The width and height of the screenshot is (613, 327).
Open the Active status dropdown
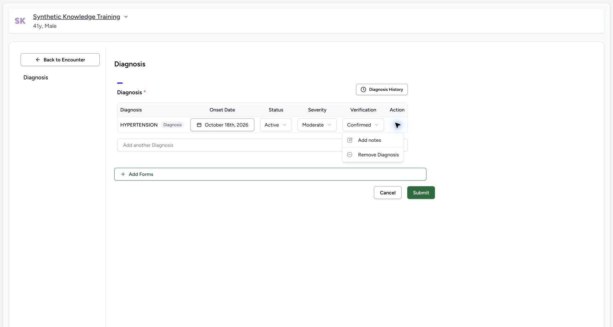tap(276, 125)
